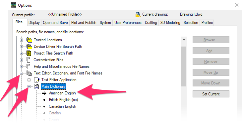Click the Current drawing file icon
Viewport: 242px width, 125px height.
click(x=138, y=14)
